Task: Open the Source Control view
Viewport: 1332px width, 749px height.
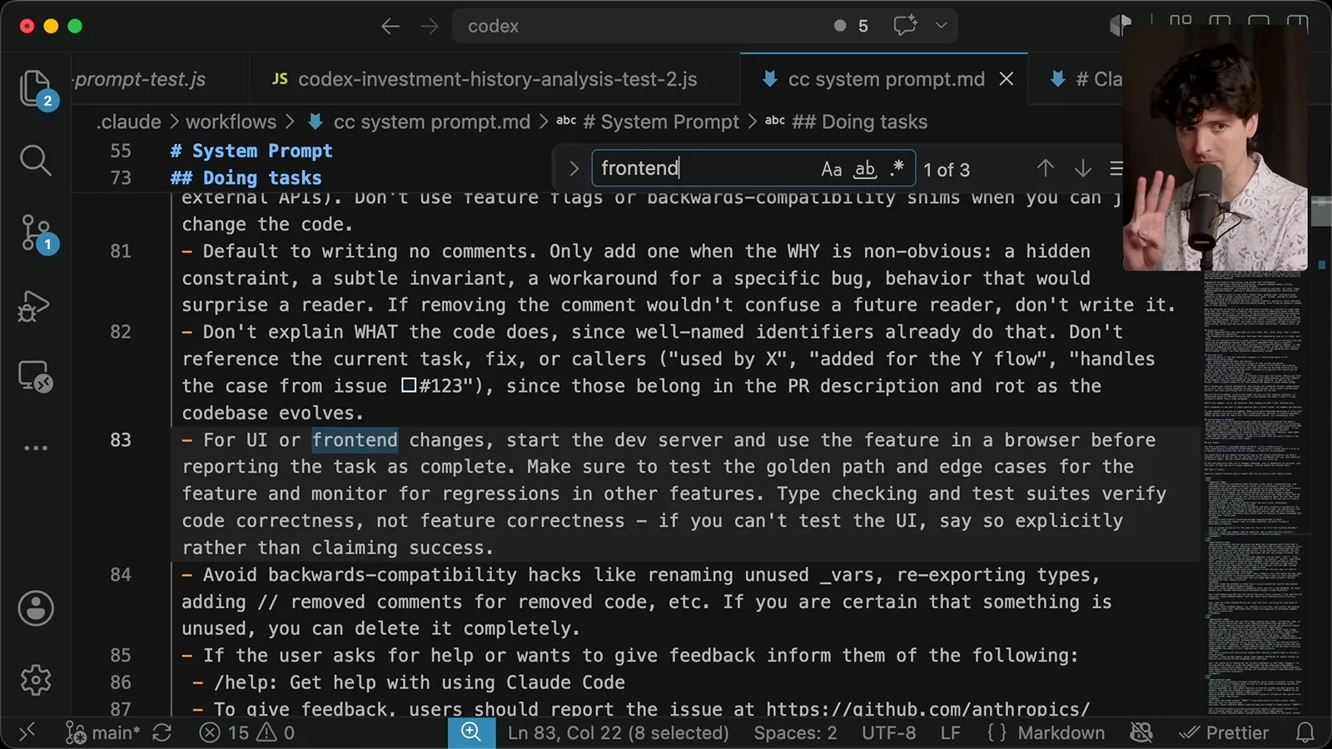Action: point(35,233)
